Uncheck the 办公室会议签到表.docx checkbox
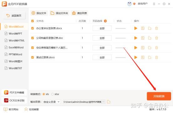The height and width of the screenshot is (113, 173). click(x=33, y=28)
